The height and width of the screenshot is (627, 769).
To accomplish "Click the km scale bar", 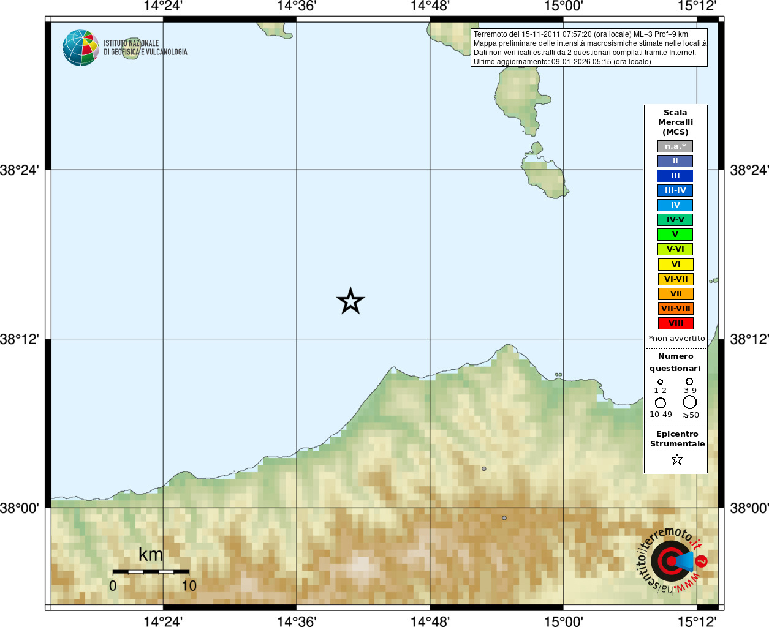I will tap(151, 572).
